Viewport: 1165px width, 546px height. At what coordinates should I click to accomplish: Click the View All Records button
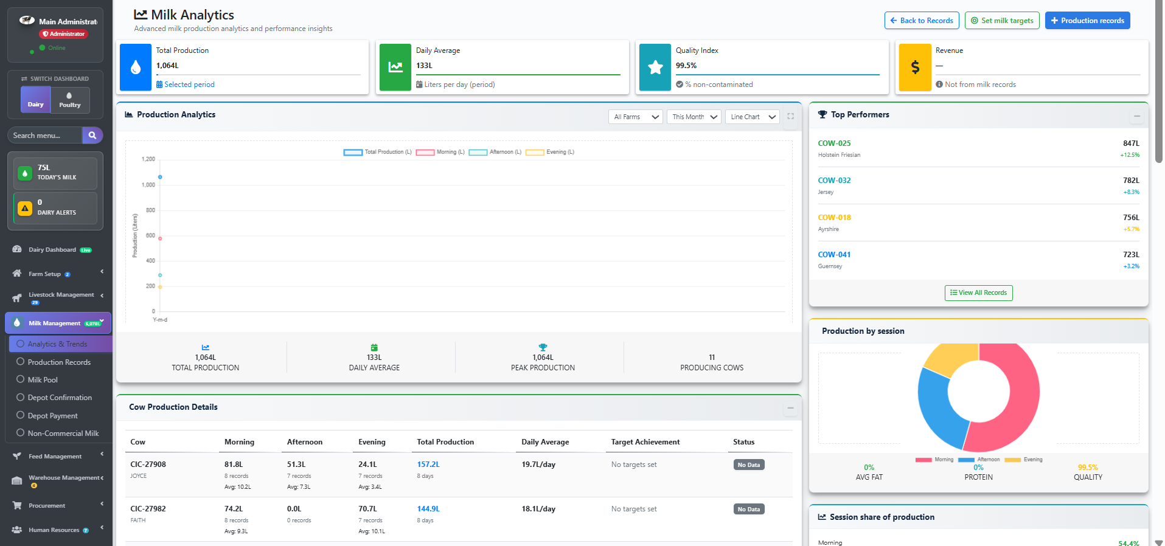coord(978,292)
